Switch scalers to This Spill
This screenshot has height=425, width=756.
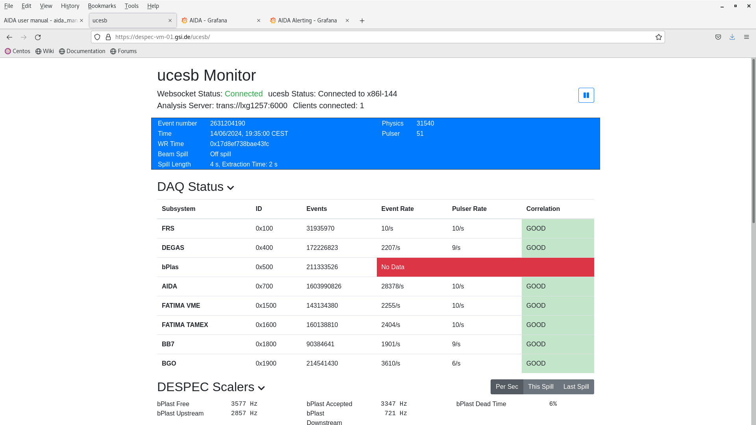tap(540, 387)
